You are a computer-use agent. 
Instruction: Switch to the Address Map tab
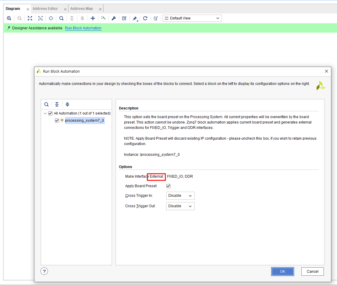point(82,9)
